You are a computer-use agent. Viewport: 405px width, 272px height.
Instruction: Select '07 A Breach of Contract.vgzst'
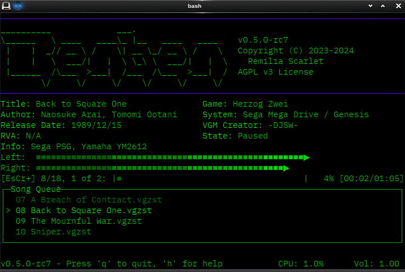pos(89,200)
